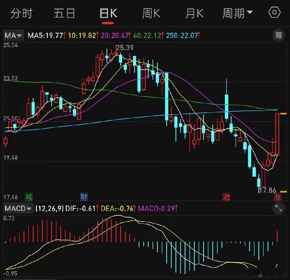Switch to the 分时 intraday tab
This screenshot has width=290, height=280.
21,13
